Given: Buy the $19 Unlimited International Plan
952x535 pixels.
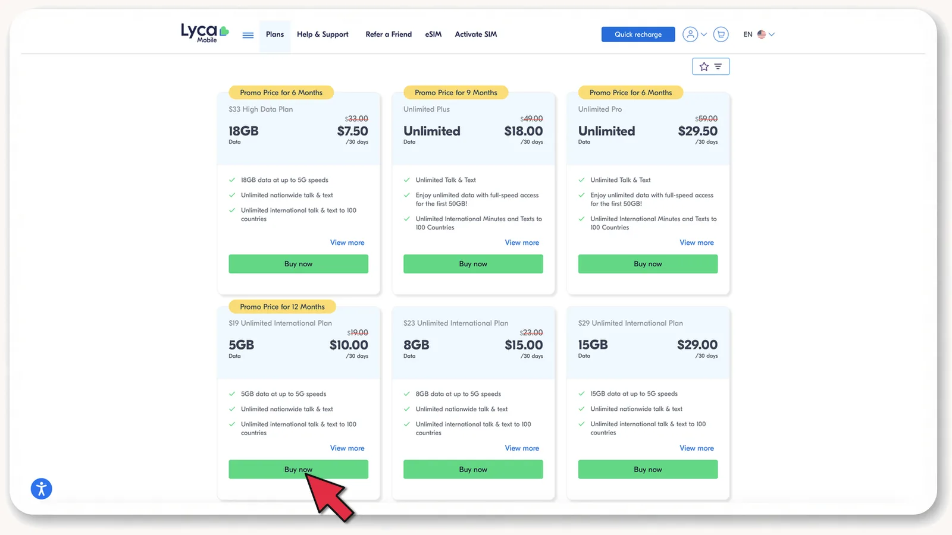Looking at the screenshot, I should (x=298, y=469).
